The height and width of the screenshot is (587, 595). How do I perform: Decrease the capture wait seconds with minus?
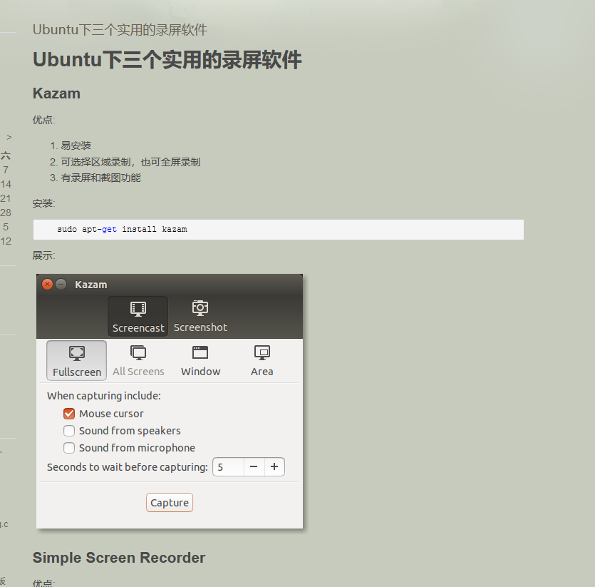tap(254, 466)
